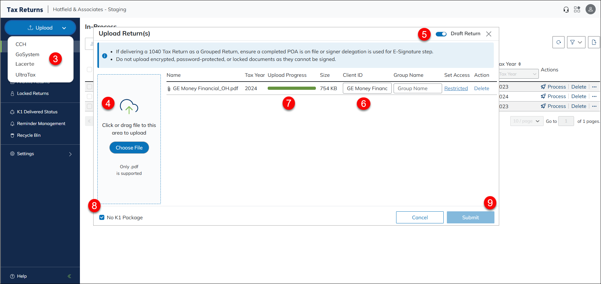Click the export document icon

click(x=594, y=42)
